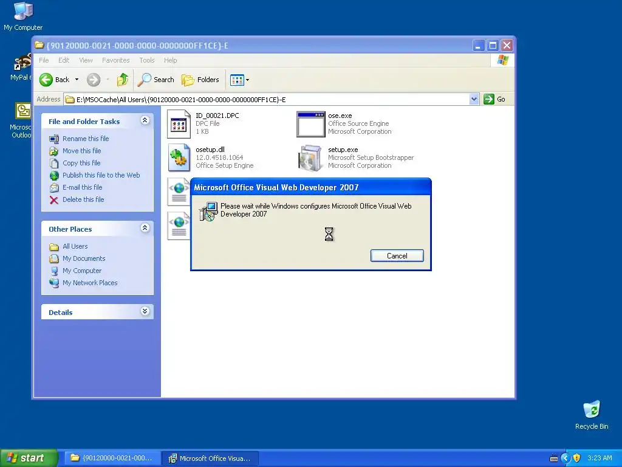Open the Views dropdown button
Image resolution: width=622 pixels, height=467 pixels.
(239, 80)
